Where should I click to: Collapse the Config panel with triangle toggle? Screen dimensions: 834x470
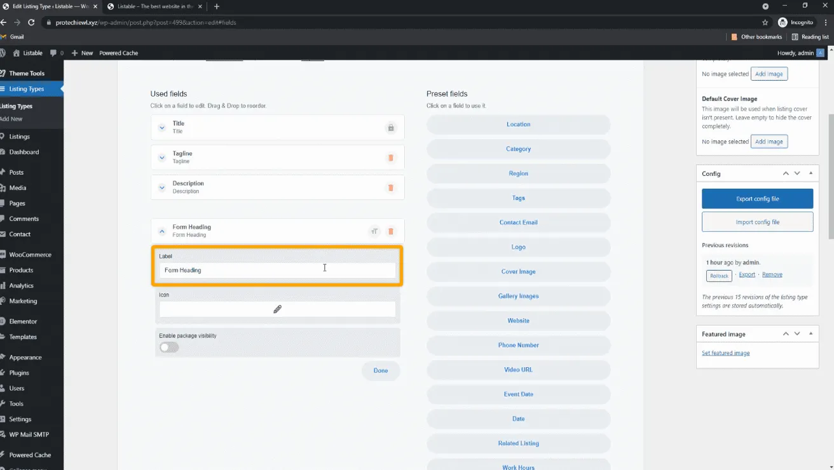click(x=810, y=173)
